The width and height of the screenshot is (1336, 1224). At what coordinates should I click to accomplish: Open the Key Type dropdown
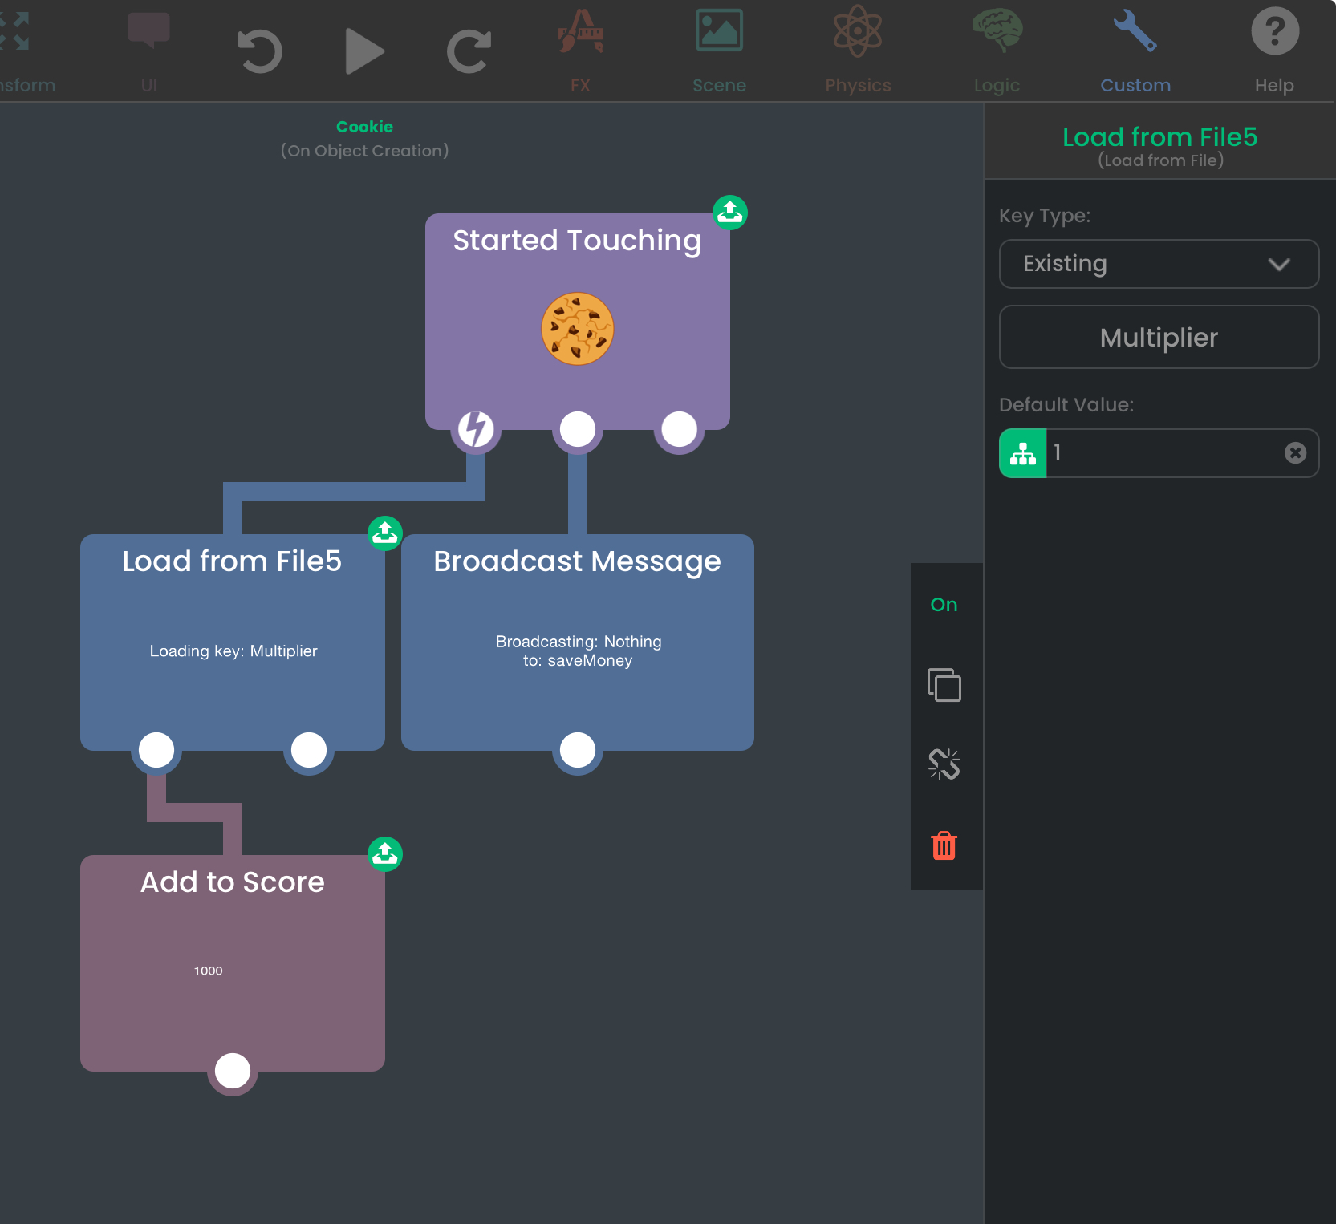coord(1159,264)
